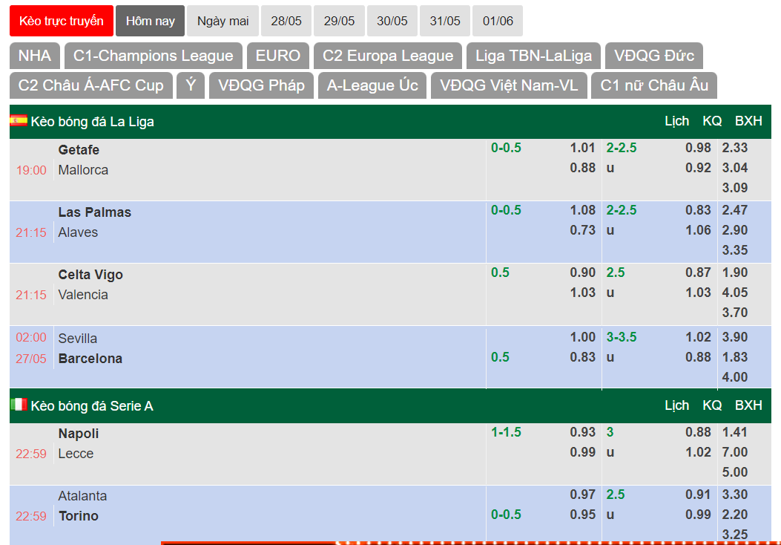Click the Torino team name
Screen dimensions: 781x545
[79, 516]
